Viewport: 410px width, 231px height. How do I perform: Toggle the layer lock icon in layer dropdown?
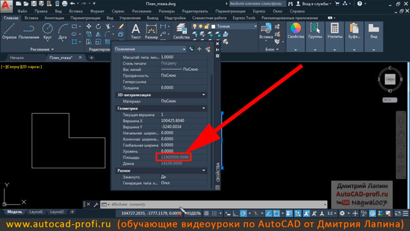click(x=207, y=26)
